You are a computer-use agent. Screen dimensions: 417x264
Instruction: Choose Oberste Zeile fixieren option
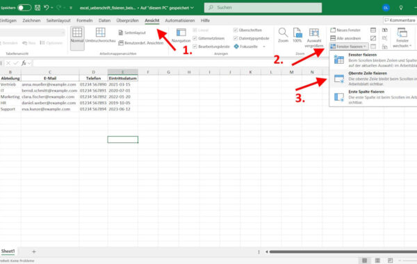[x=373, y=79]
